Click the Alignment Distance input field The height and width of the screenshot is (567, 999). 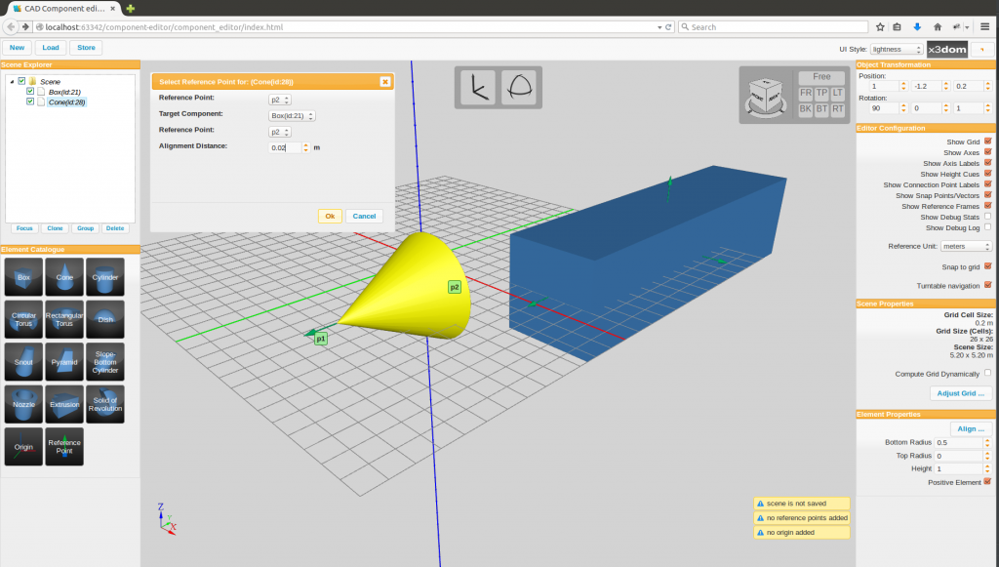285,147
